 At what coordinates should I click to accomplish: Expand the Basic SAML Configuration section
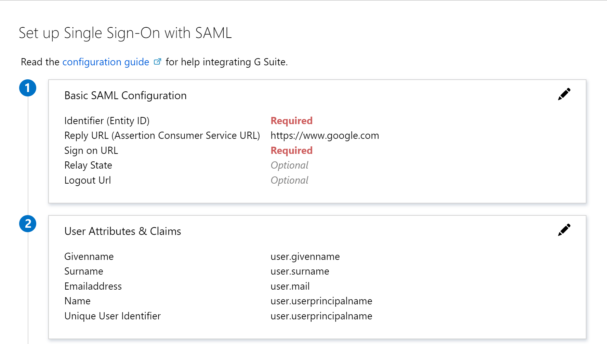click(x=125, y=95)
